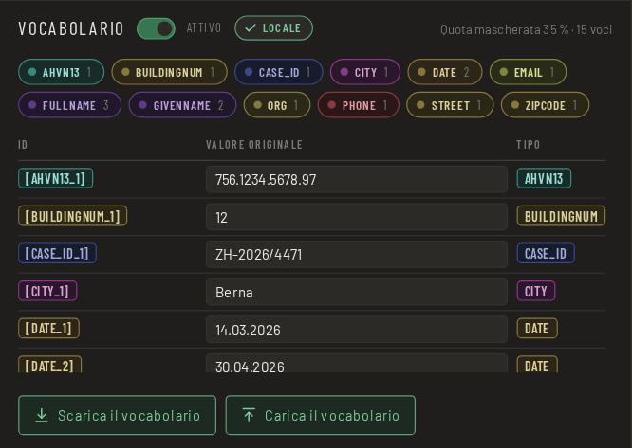Image resolution: width=632 pixels, height=448 pixels.
Task: Click the VOCABOLARIO heading
Action: tap(71, 28)
